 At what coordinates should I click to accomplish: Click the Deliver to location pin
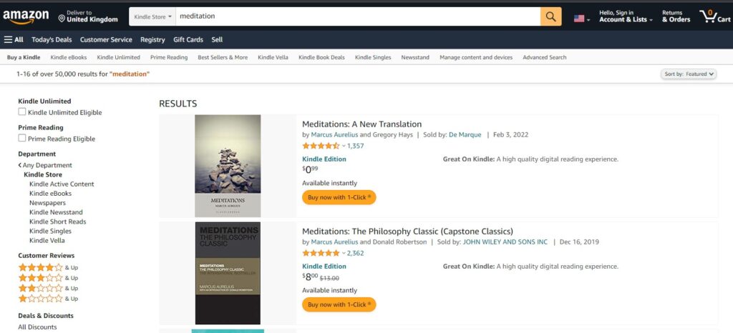click(62, 18)
